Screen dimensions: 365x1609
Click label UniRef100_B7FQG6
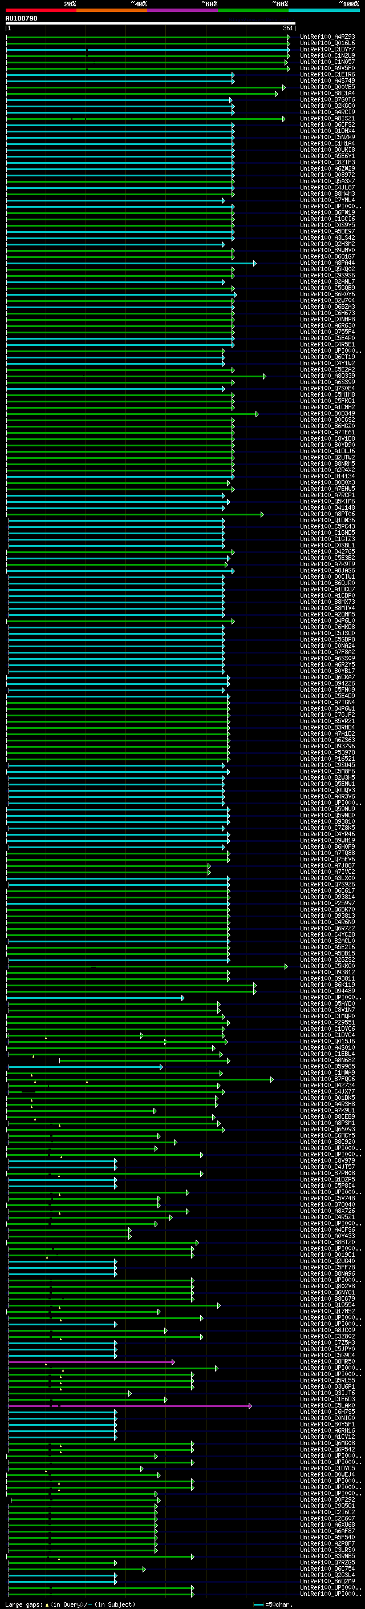(327, 1079)
